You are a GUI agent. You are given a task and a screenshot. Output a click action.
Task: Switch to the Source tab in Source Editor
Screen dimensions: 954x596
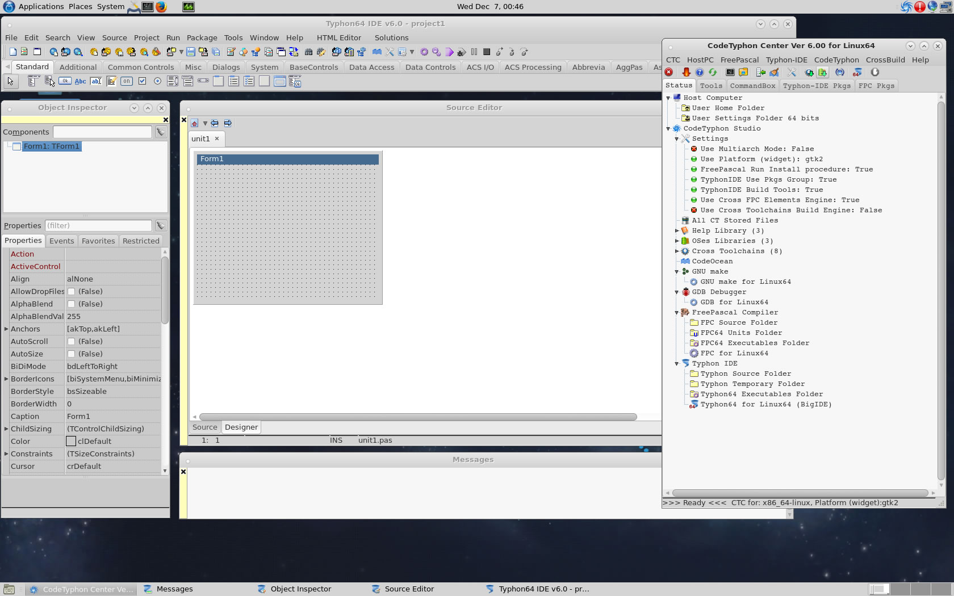204,427
